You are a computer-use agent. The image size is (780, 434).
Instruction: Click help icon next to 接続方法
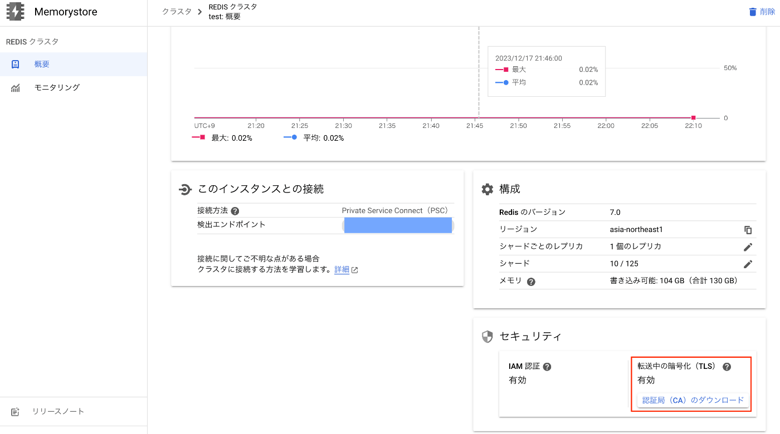pos(235,211)
